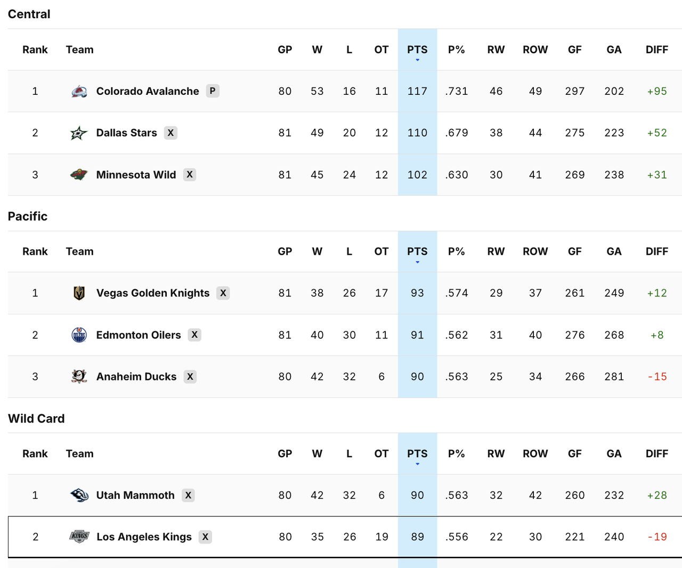Toggle the PTS sort arrow in Central standings
The height and width of the screenshot is (568, 682).
coord(417,60)
